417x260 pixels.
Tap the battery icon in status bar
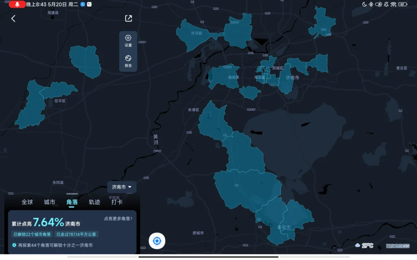pos(403,4)
